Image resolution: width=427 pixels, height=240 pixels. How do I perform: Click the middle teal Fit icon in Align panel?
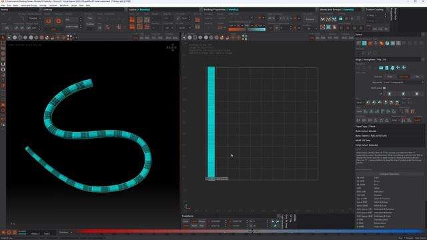[403, 93]
